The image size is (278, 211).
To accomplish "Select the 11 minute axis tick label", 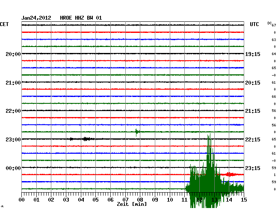I will [185, 199].
